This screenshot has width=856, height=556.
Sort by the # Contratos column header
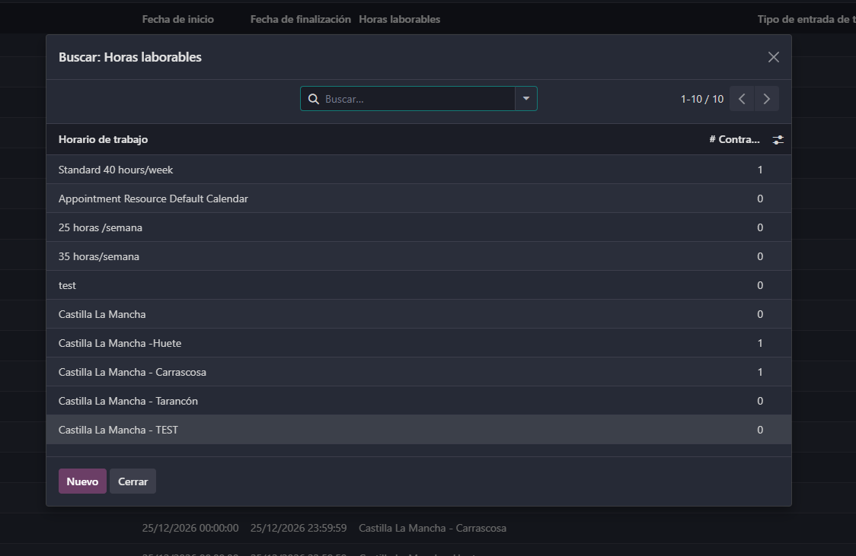[734, 140]
